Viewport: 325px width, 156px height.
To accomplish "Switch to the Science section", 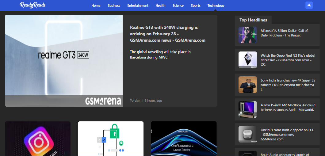I will tap(178, 6).
